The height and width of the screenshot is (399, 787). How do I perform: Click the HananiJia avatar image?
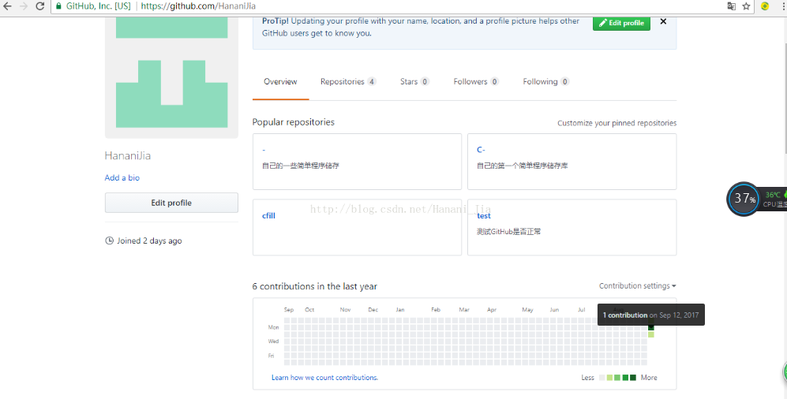171,78
